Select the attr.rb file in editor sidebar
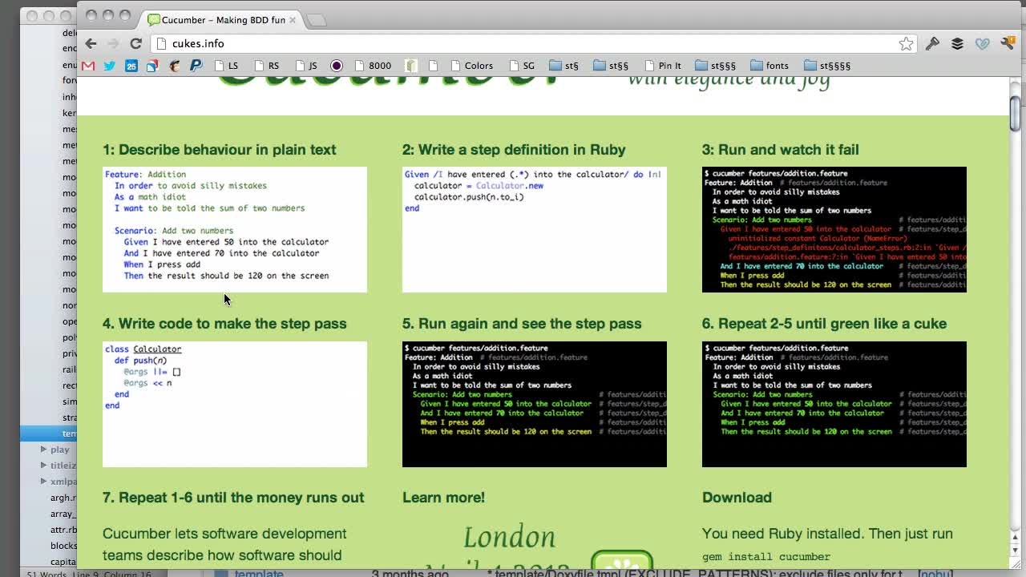This screenshot has height=577, width=1026. (63, 530)
